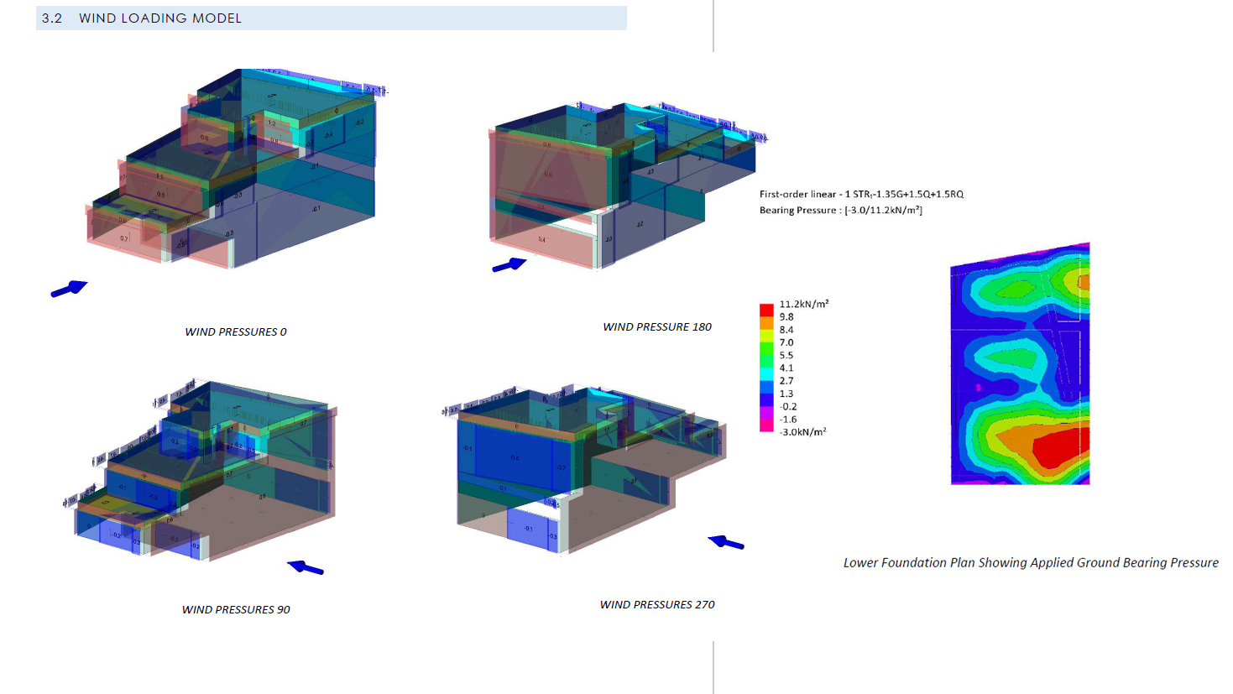The height and width of the screenshot is (694, 1233).
Task: Select the red 11.2kN/m² legend swatch
Action: tap(766, 310)
